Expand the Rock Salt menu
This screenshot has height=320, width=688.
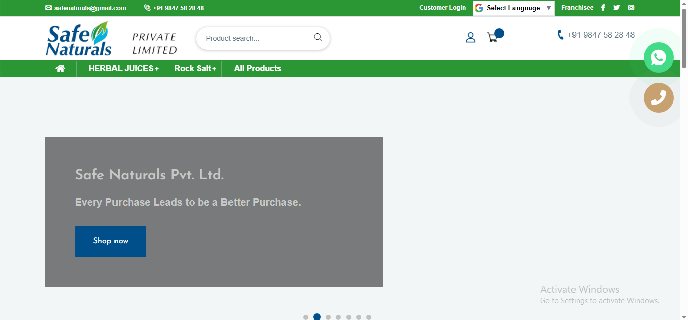coord(195,69)
